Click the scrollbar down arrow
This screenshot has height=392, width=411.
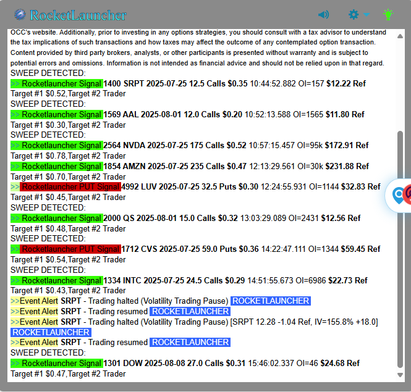tap(400, 375)
